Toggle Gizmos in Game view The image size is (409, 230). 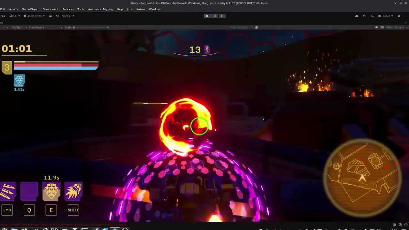point(399,27)
